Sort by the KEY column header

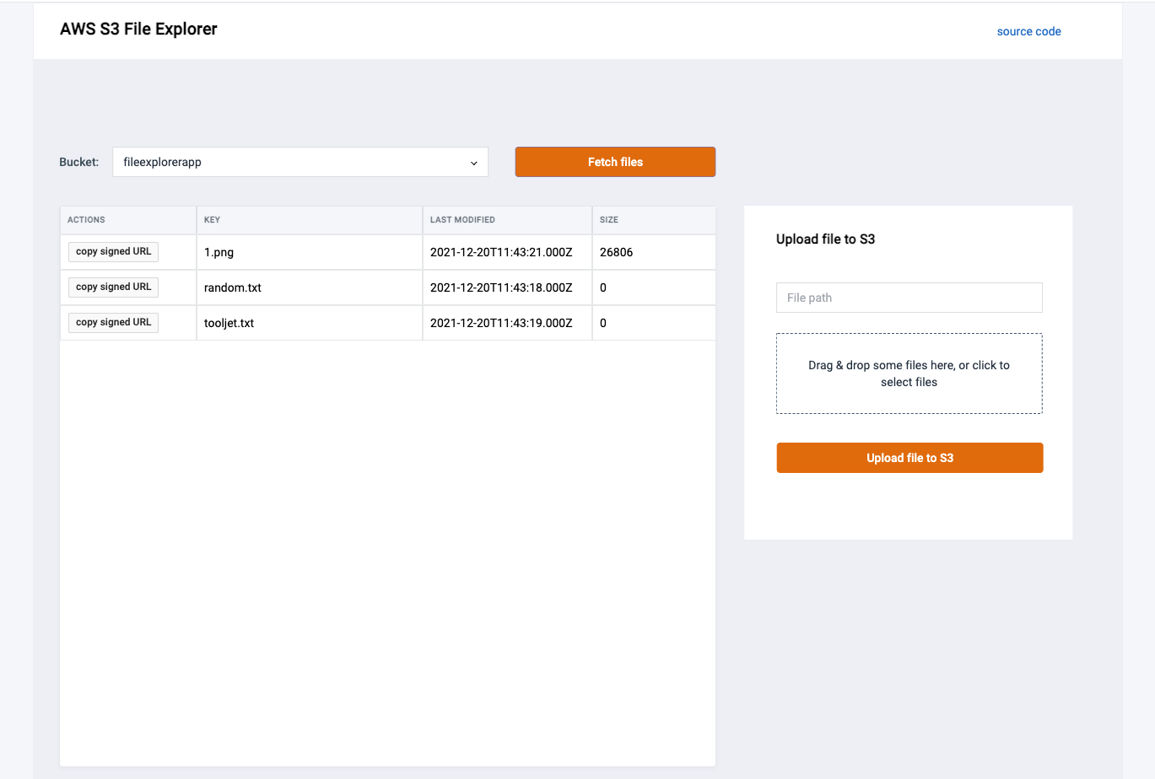213,220
